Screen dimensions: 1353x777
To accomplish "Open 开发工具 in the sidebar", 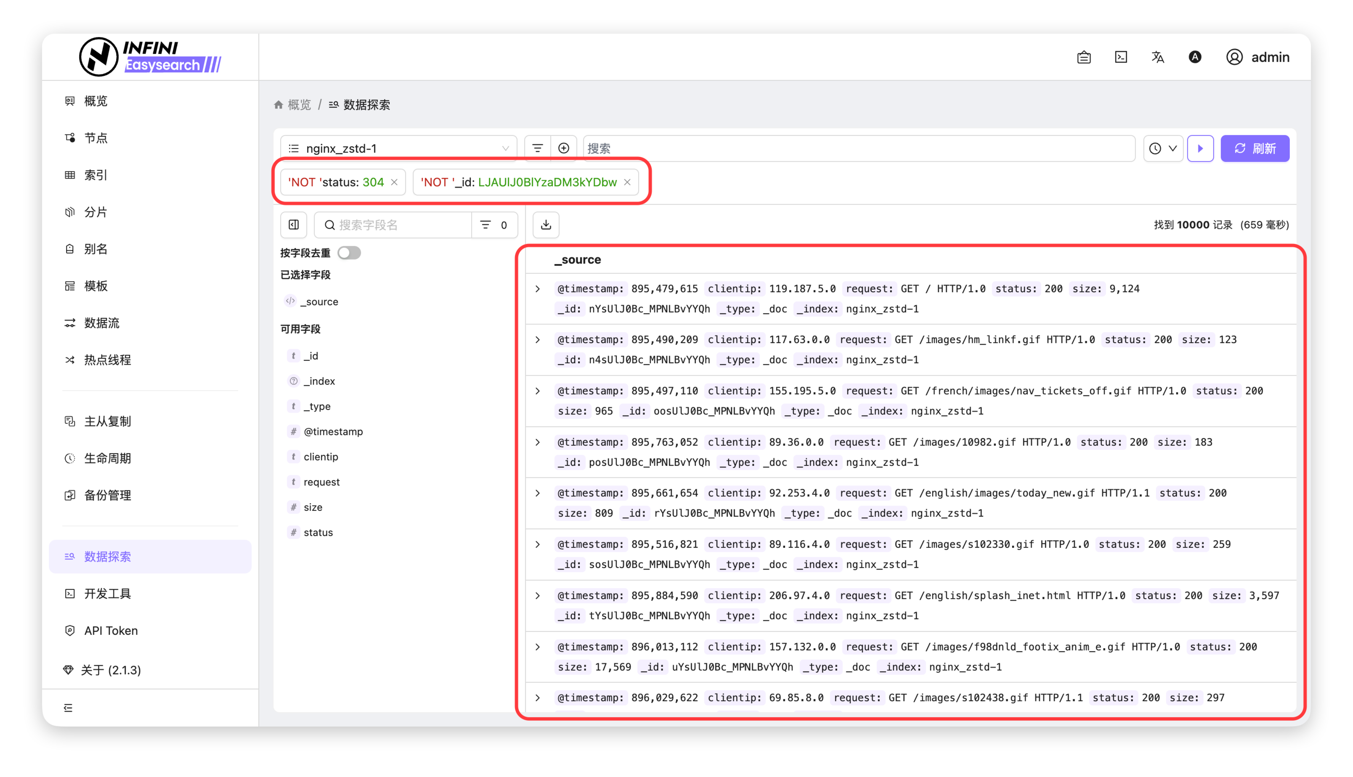I will pos(107,593).
